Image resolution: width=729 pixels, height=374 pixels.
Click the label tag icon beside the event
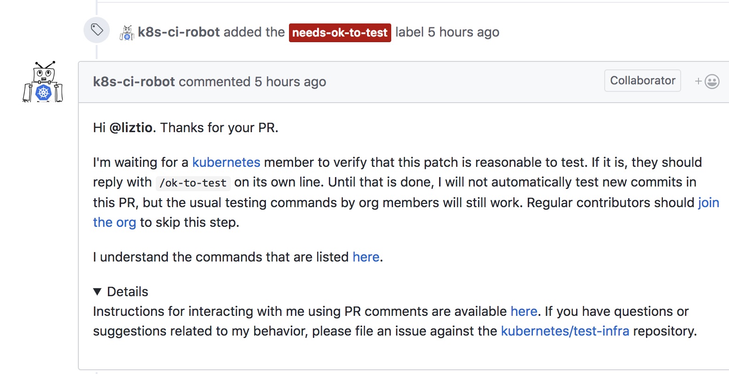coord(96,30)
